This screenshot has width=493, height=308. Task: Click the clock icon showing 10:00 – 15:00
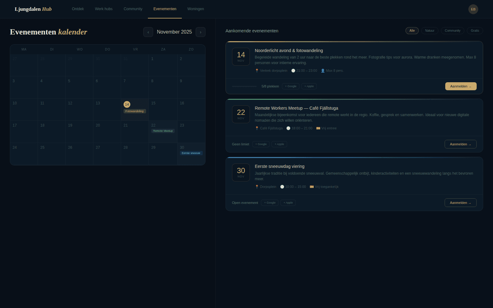click(x=282, y=187)
